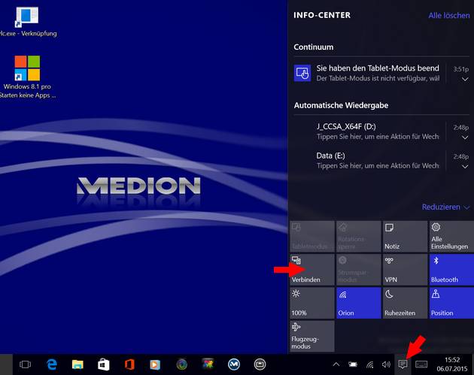Open the Wi-Fi network tray icon
This screenshot has width=474, height=375.
370,364
